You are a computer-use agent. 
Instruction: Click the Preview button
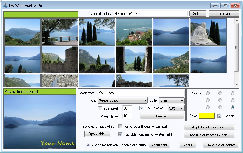click(162, 116)
